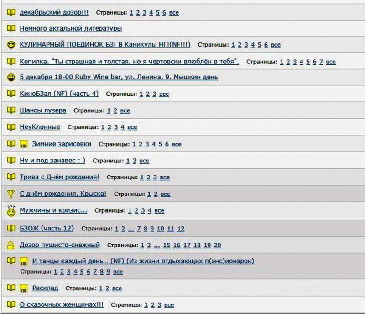The image size is (365, 314).
Task: Click the yellow attachment icon beside 'И танцы каждый день...'
Action: [23, 262]
